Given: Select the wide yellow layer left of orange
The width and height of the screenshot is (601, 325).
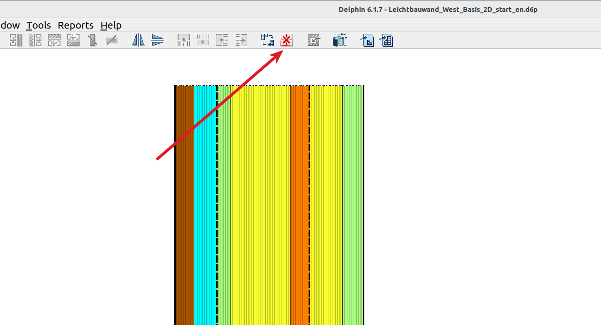Looking at the screenshot, I should (260, 205).
